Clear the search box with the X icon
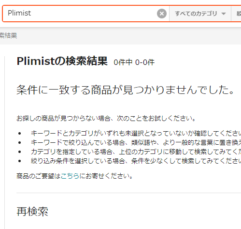 (x=162, y=14)
